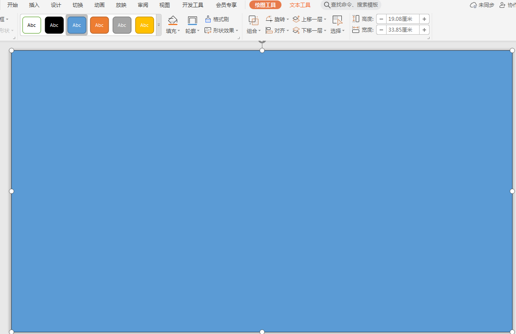Open the 下移一层 dropdown arrow
Screen dimensions: 516x334
click(325, 30)
